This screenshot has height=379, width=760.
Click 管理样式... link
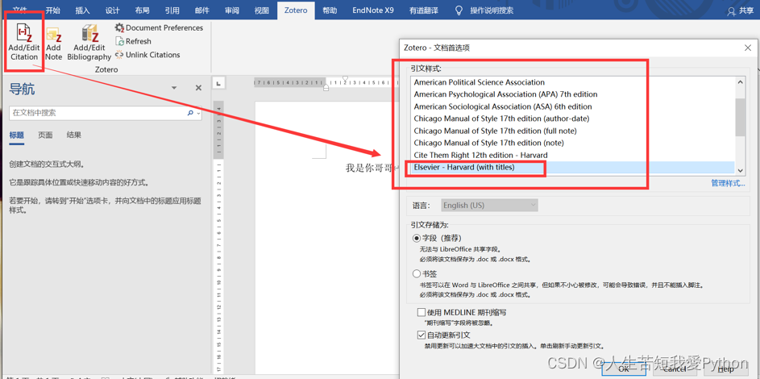pos(728,183)
